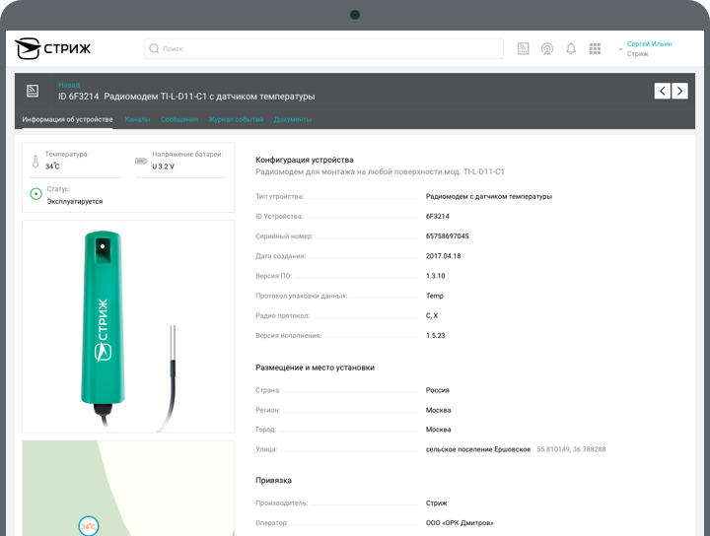Open the apps grid icon
This screenshot has width=710, height=536.
pyautogui.click(x=595, y=48)
